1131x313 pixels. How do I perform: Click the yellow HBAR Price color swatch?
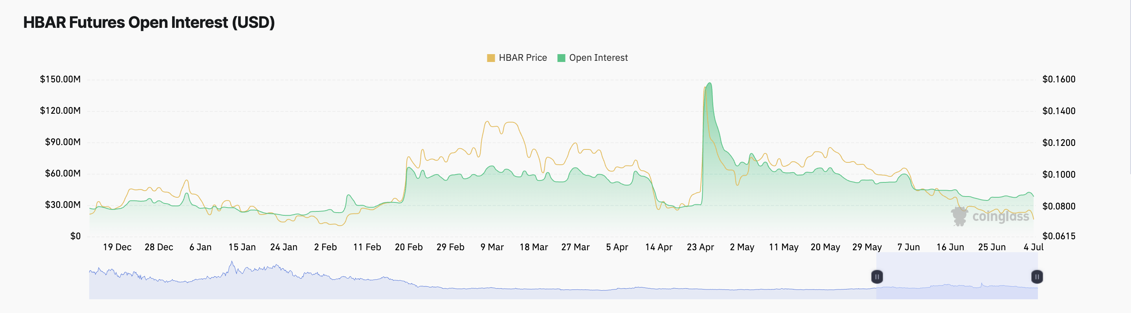click(x=491, y=58)
